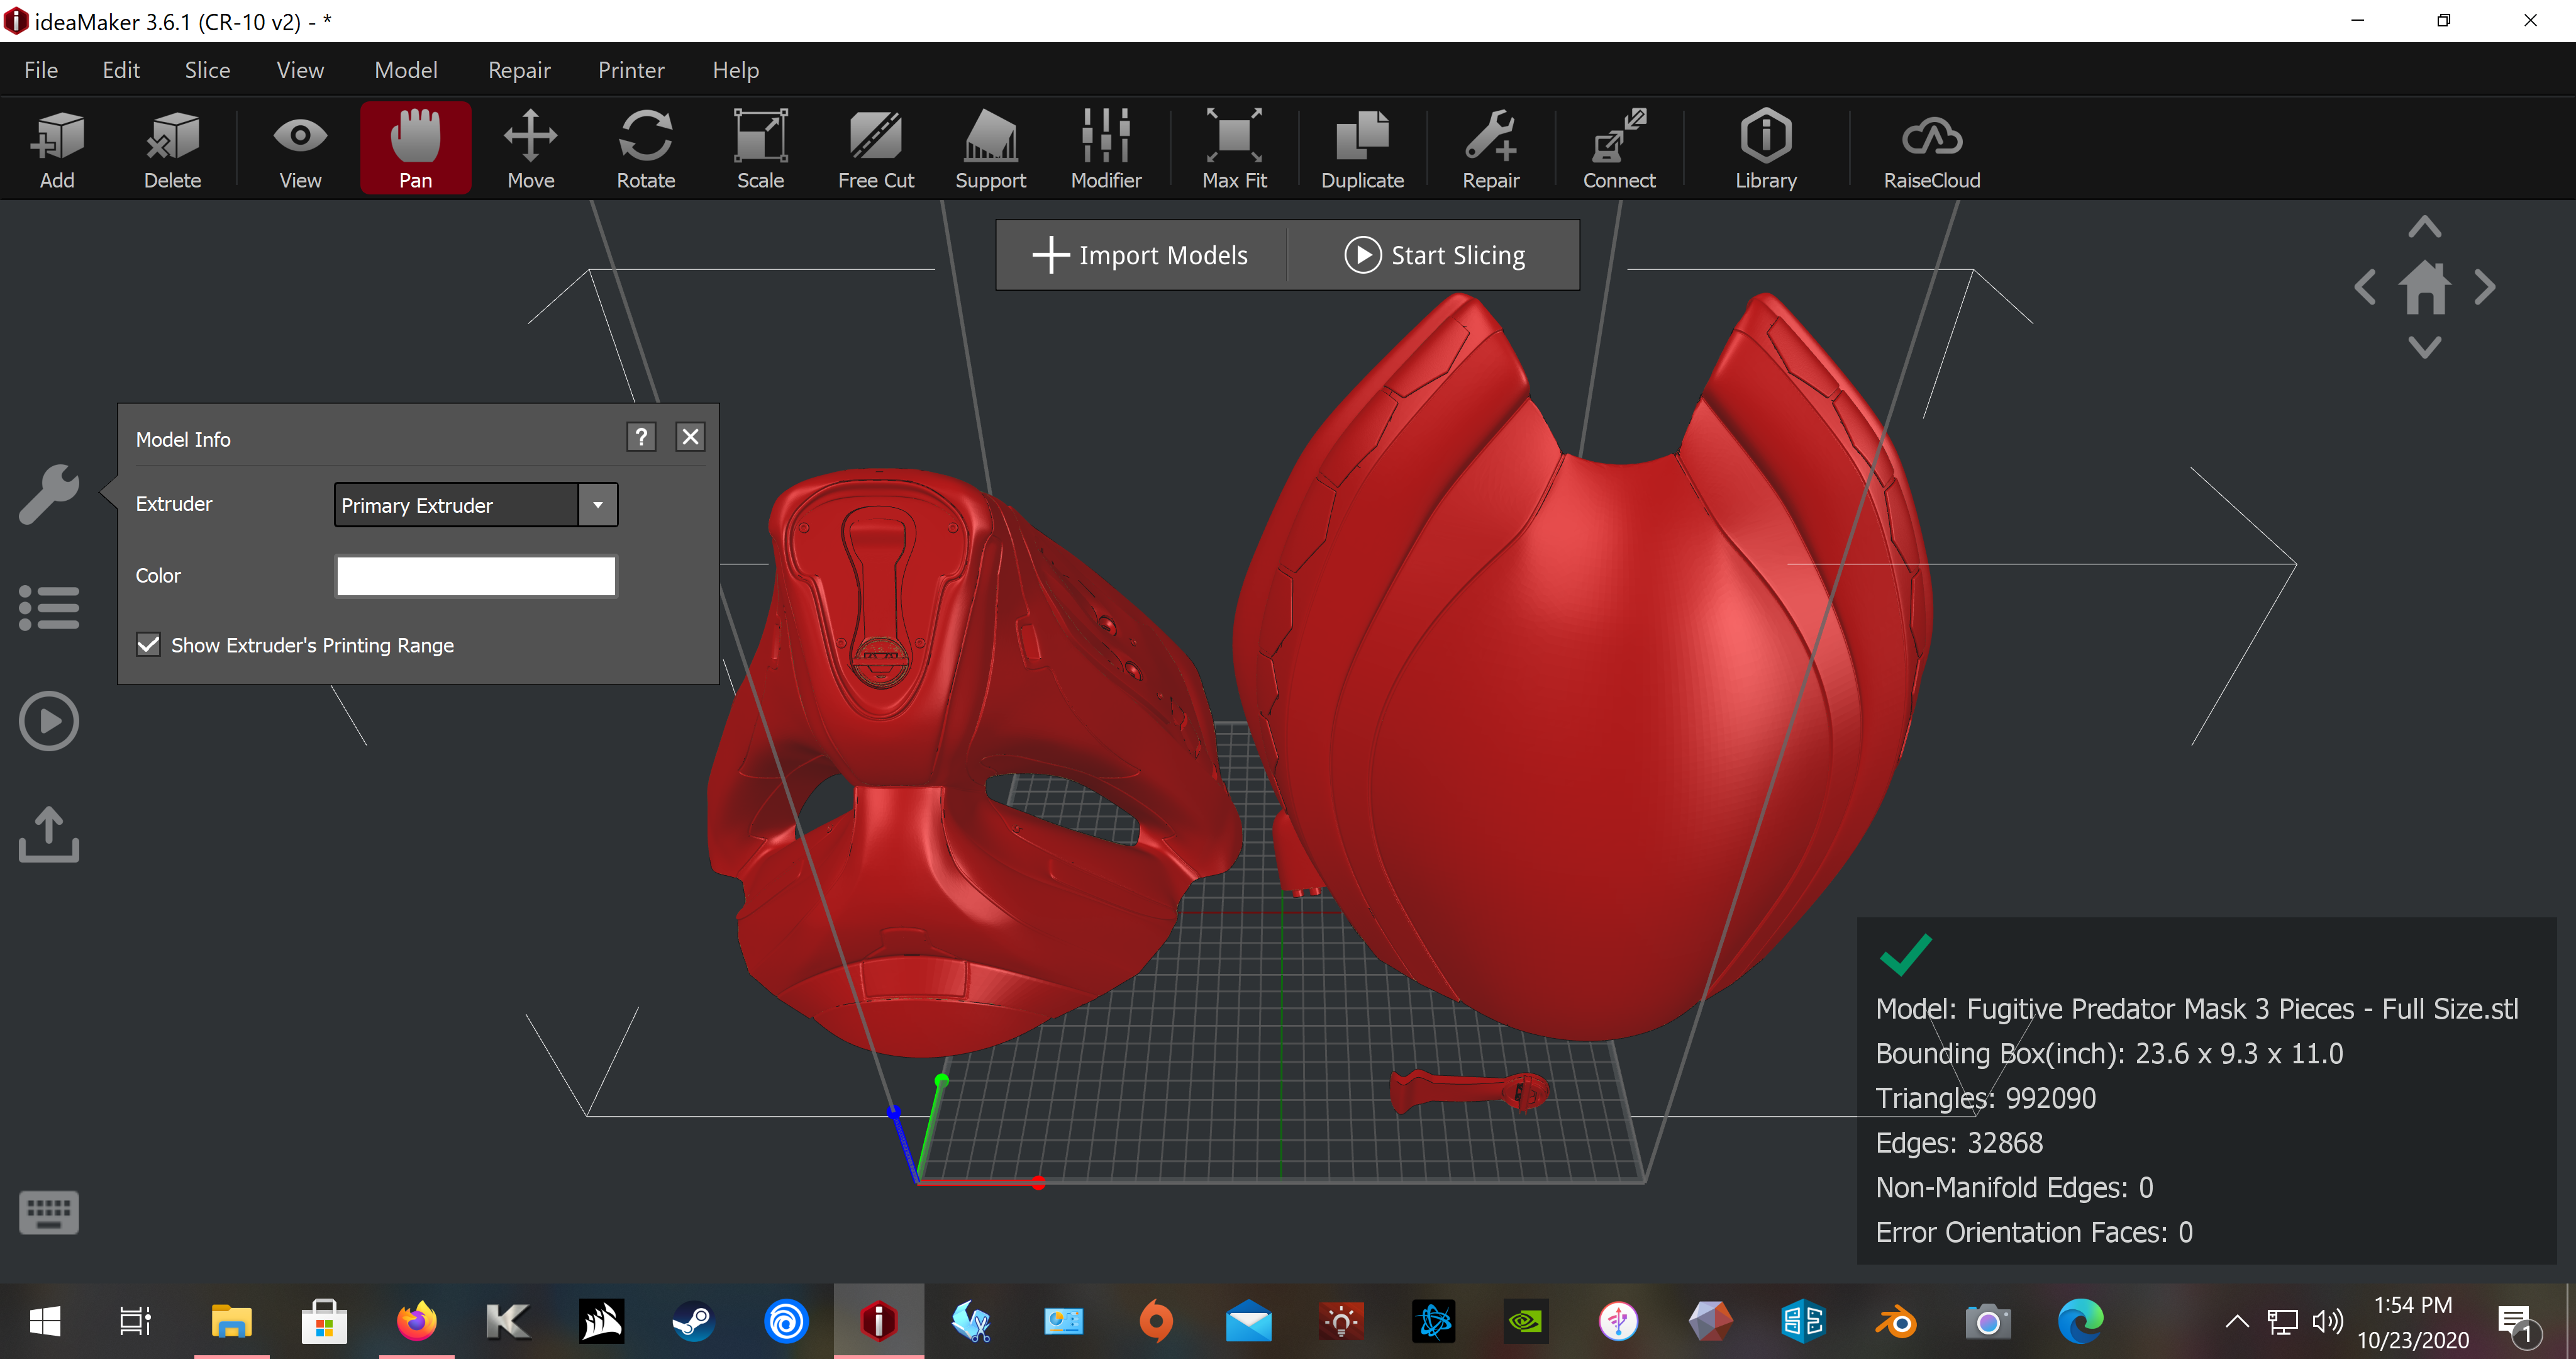Image resolution: width=2576 pixels, height=1359 pixels.
Task: Open RaiseCloud from the toolbar
Action: (1931, 148)
